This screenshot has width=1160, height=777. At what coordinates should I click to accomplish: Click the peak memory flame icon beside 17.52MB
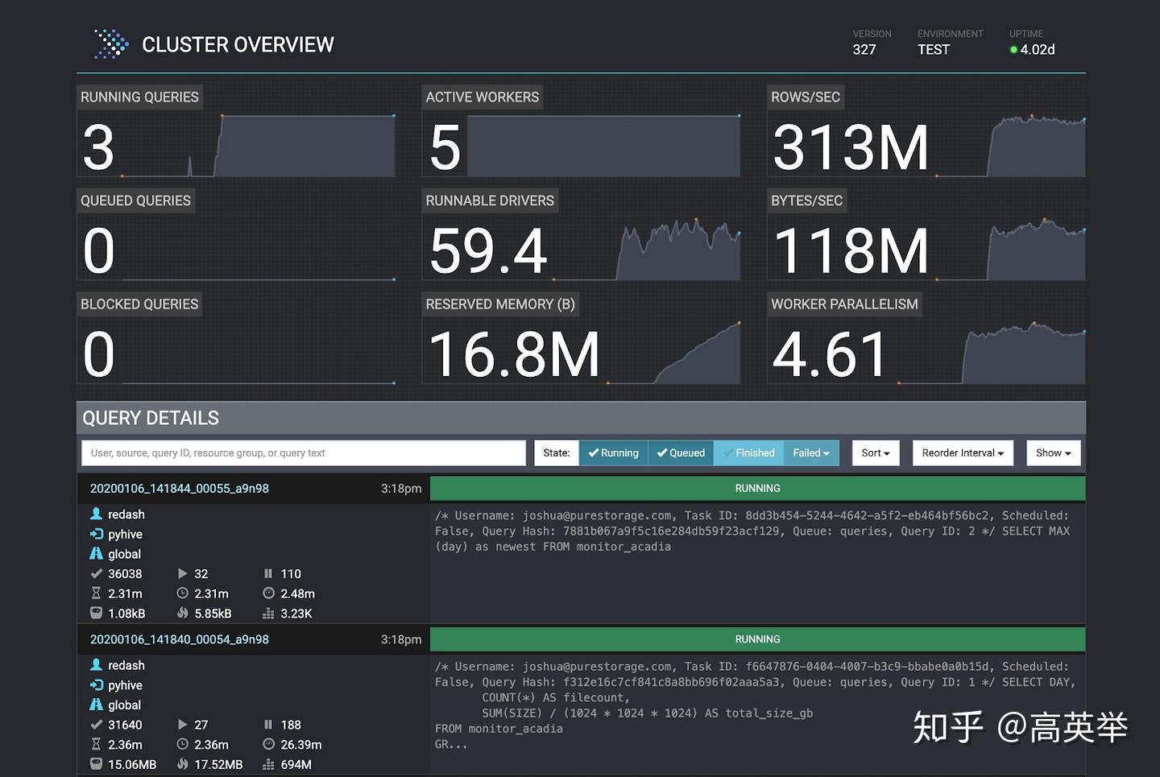tap(184, 764)
